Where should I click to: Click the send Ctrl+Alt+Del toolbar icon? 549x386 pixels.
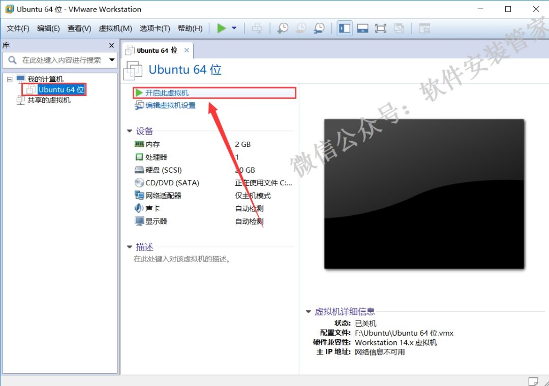[257, 28]
